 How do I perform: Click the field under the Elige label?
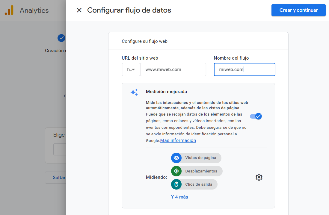tap(60, 149)
